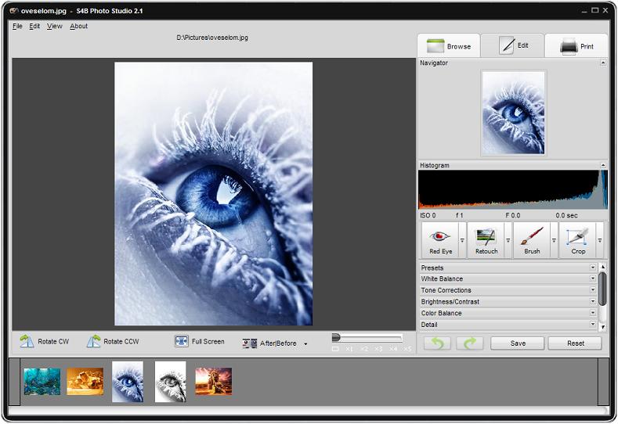Select the Retouch tool
618x424 pixels.
(486, 239)
